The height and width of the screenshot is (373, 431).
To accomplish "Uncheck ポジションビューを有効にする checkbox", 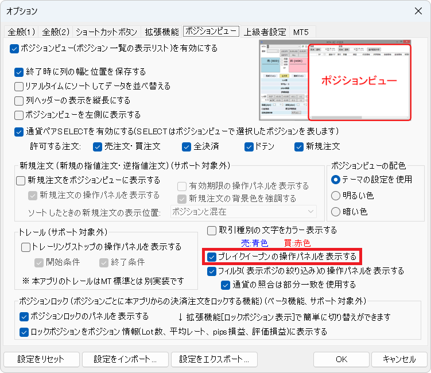I will (14, 49).
